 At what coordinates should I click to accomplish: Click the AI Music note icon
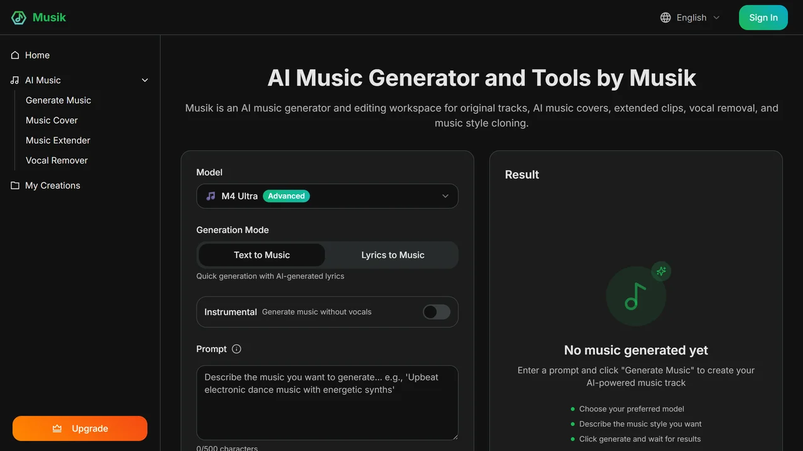(15, 80)
